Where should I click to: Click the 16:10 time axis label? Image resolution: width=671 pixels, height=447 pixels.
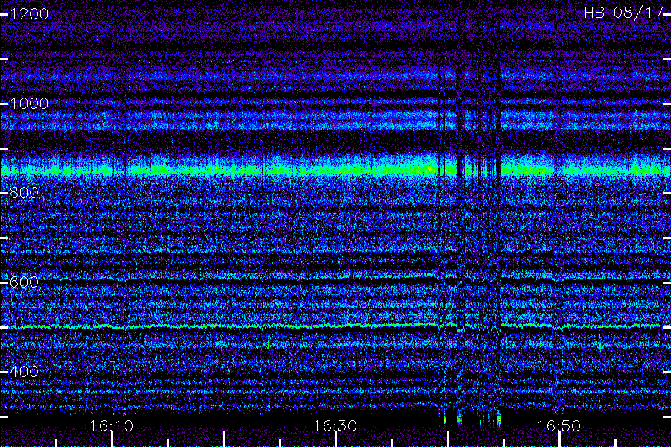point(112,426)
